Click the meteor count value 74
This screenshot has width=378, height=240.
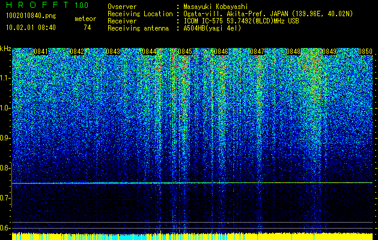pos(87,28)
